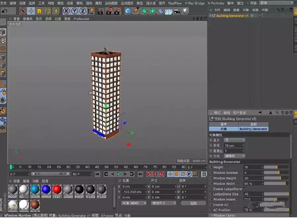The width and height of the screenshot is (297, 218).
Task: Click the red Record keyframe button
Action: 149,174
